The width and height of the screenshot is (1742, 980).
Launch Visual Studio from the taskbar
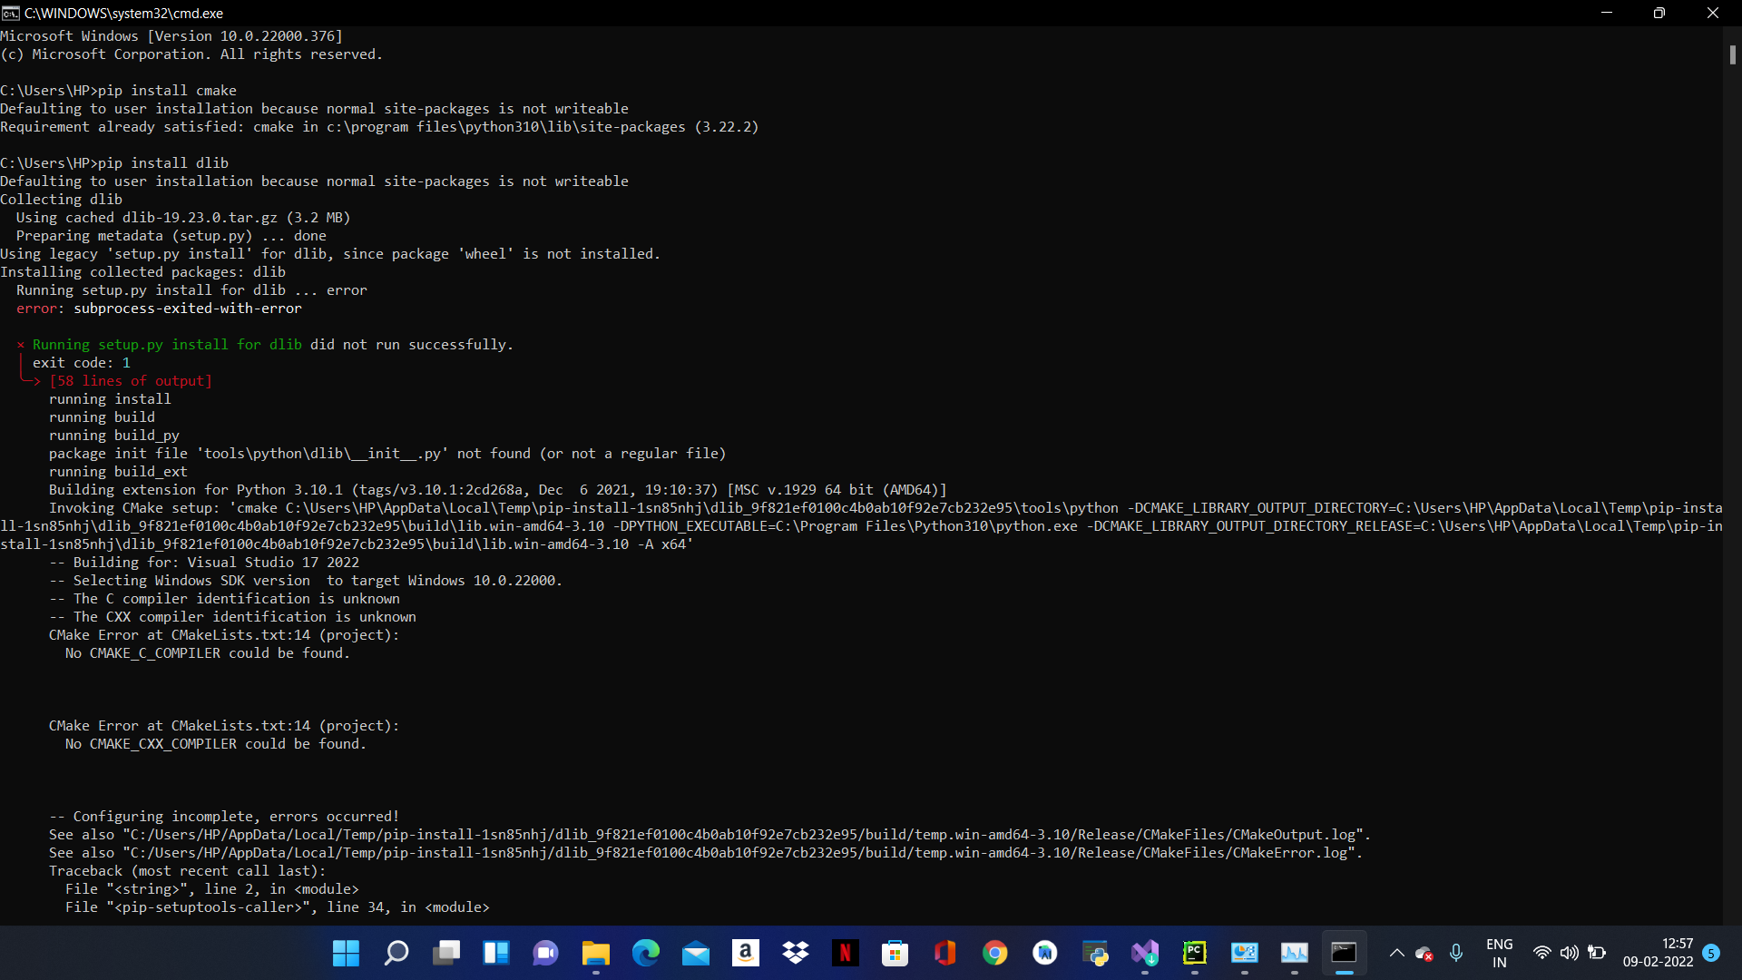[1144, 953]
